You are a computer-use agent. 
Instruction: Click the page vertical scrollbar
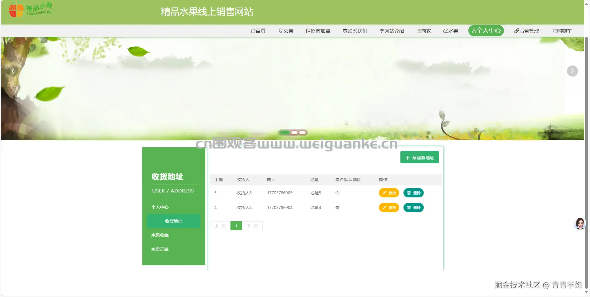click(587, 163)
